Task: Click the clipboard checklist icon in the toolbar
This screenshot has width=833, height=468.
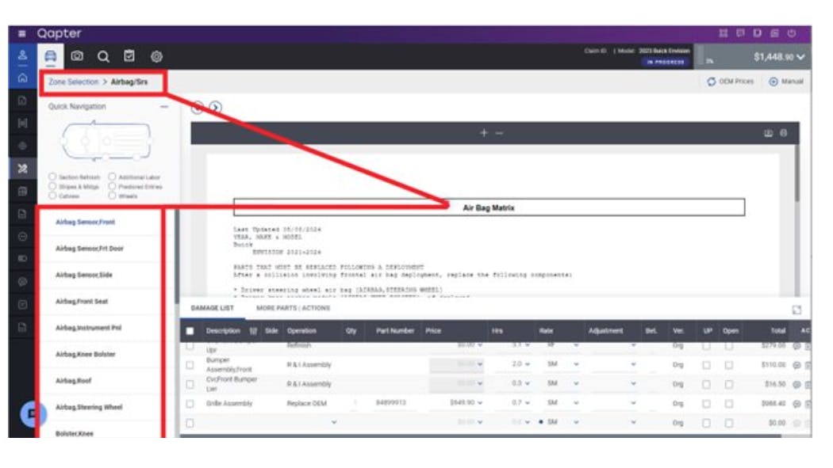Action: click(130, 55)
